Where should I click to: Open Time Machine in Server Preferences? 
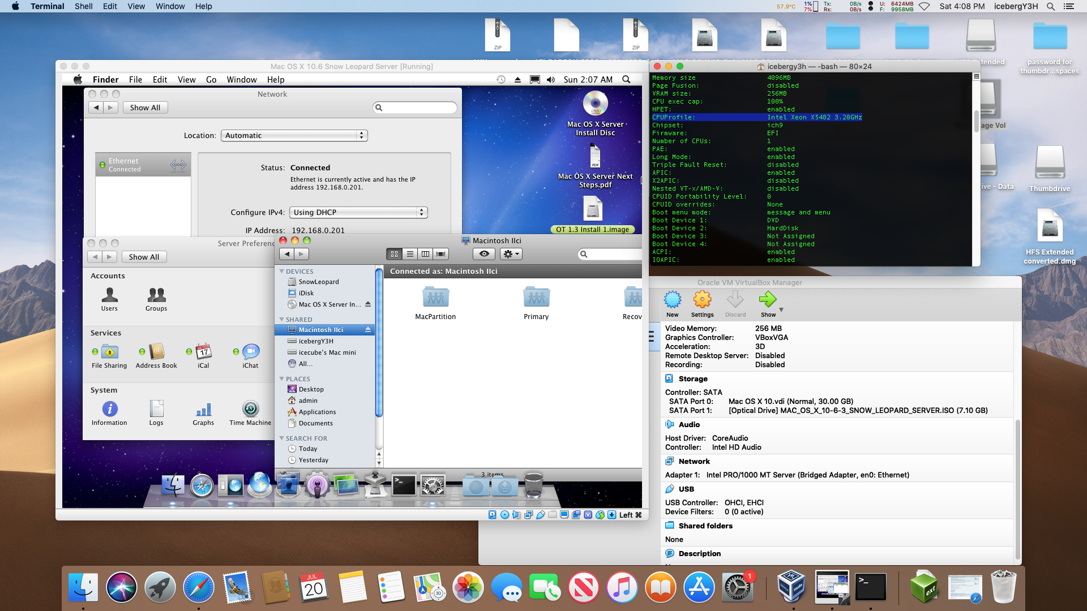(250, 414)
